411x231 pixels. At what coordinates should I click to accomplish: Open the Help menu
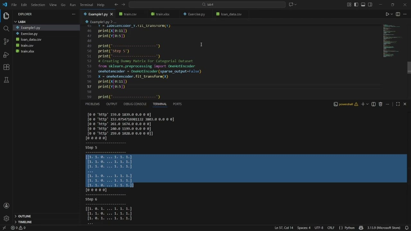click(x=101, y=4)
